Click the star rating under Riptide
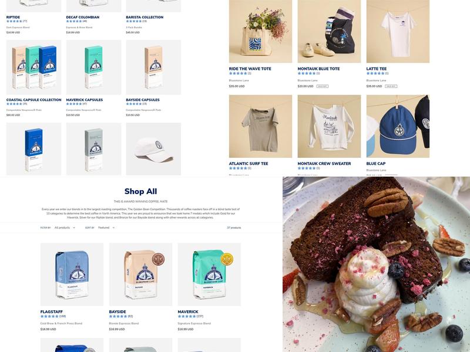 [14, 21]
